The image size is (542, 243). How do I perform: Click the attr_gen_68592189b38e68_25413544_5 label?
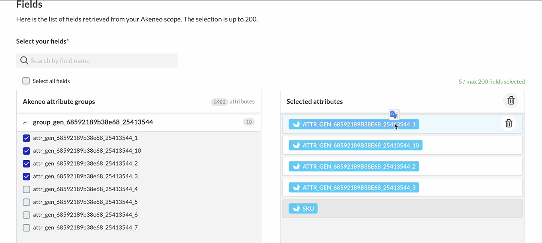pos(85,202)
